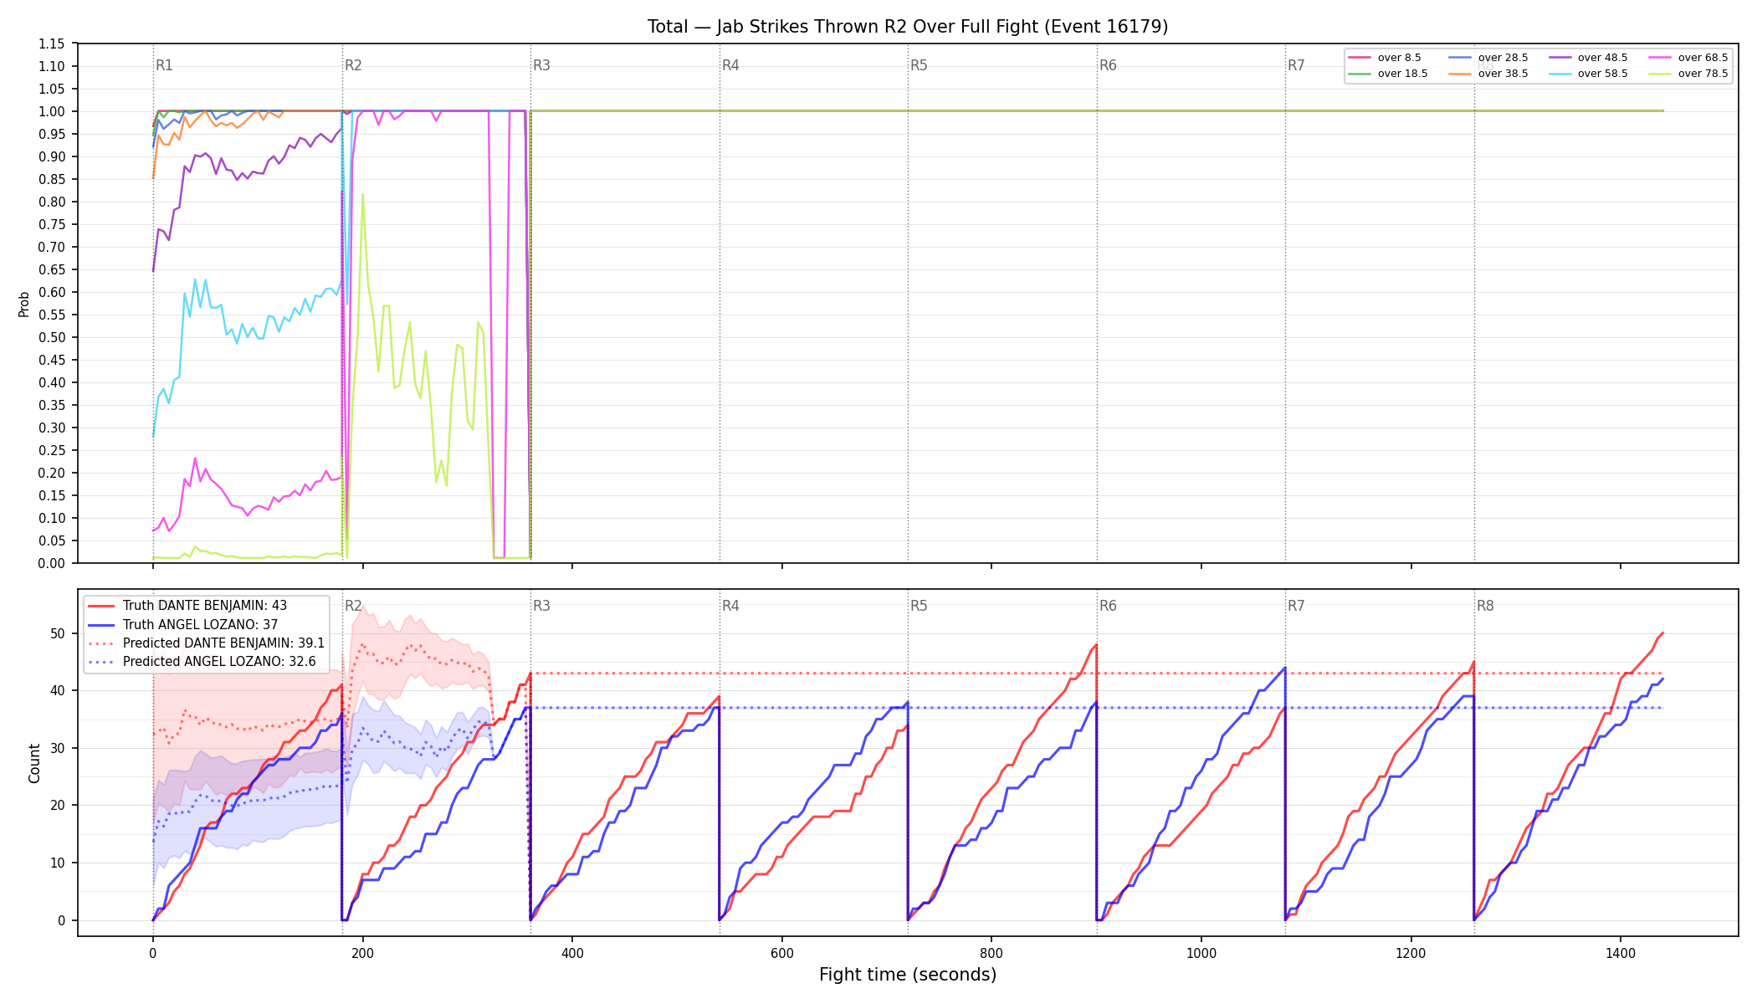Select the R2 round label in the probability chart
1757x1004 pixels.
353,65
